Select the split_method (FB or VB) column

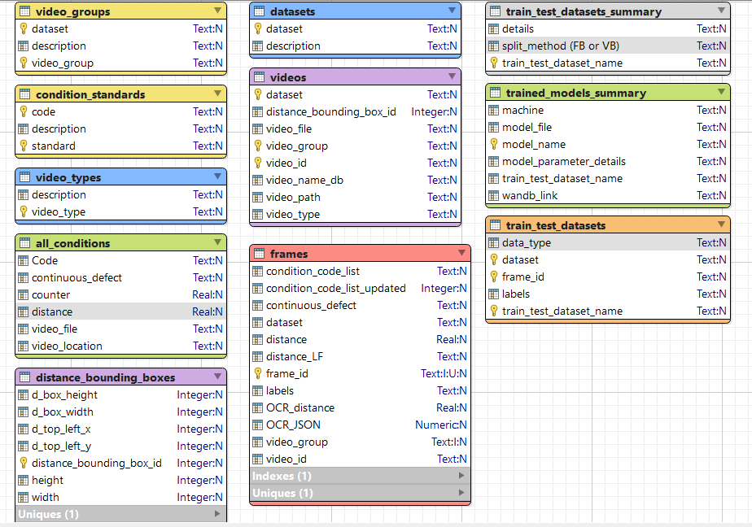coord(608,46)
